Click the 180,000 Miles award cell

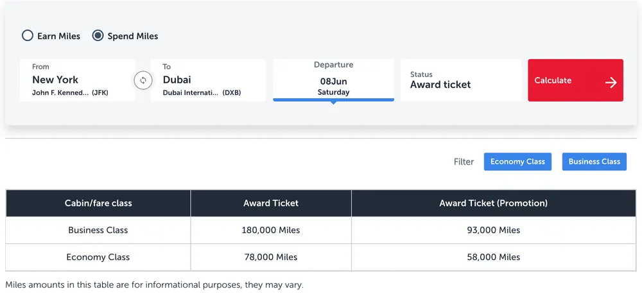coord(271,230)
